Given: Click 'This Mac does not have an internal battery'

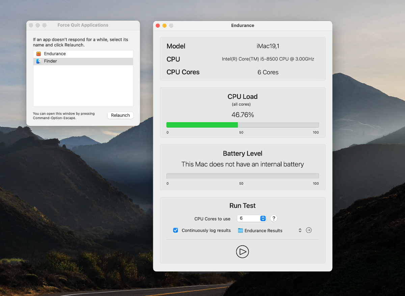Looking at the screenshot, I should [243, 164].
